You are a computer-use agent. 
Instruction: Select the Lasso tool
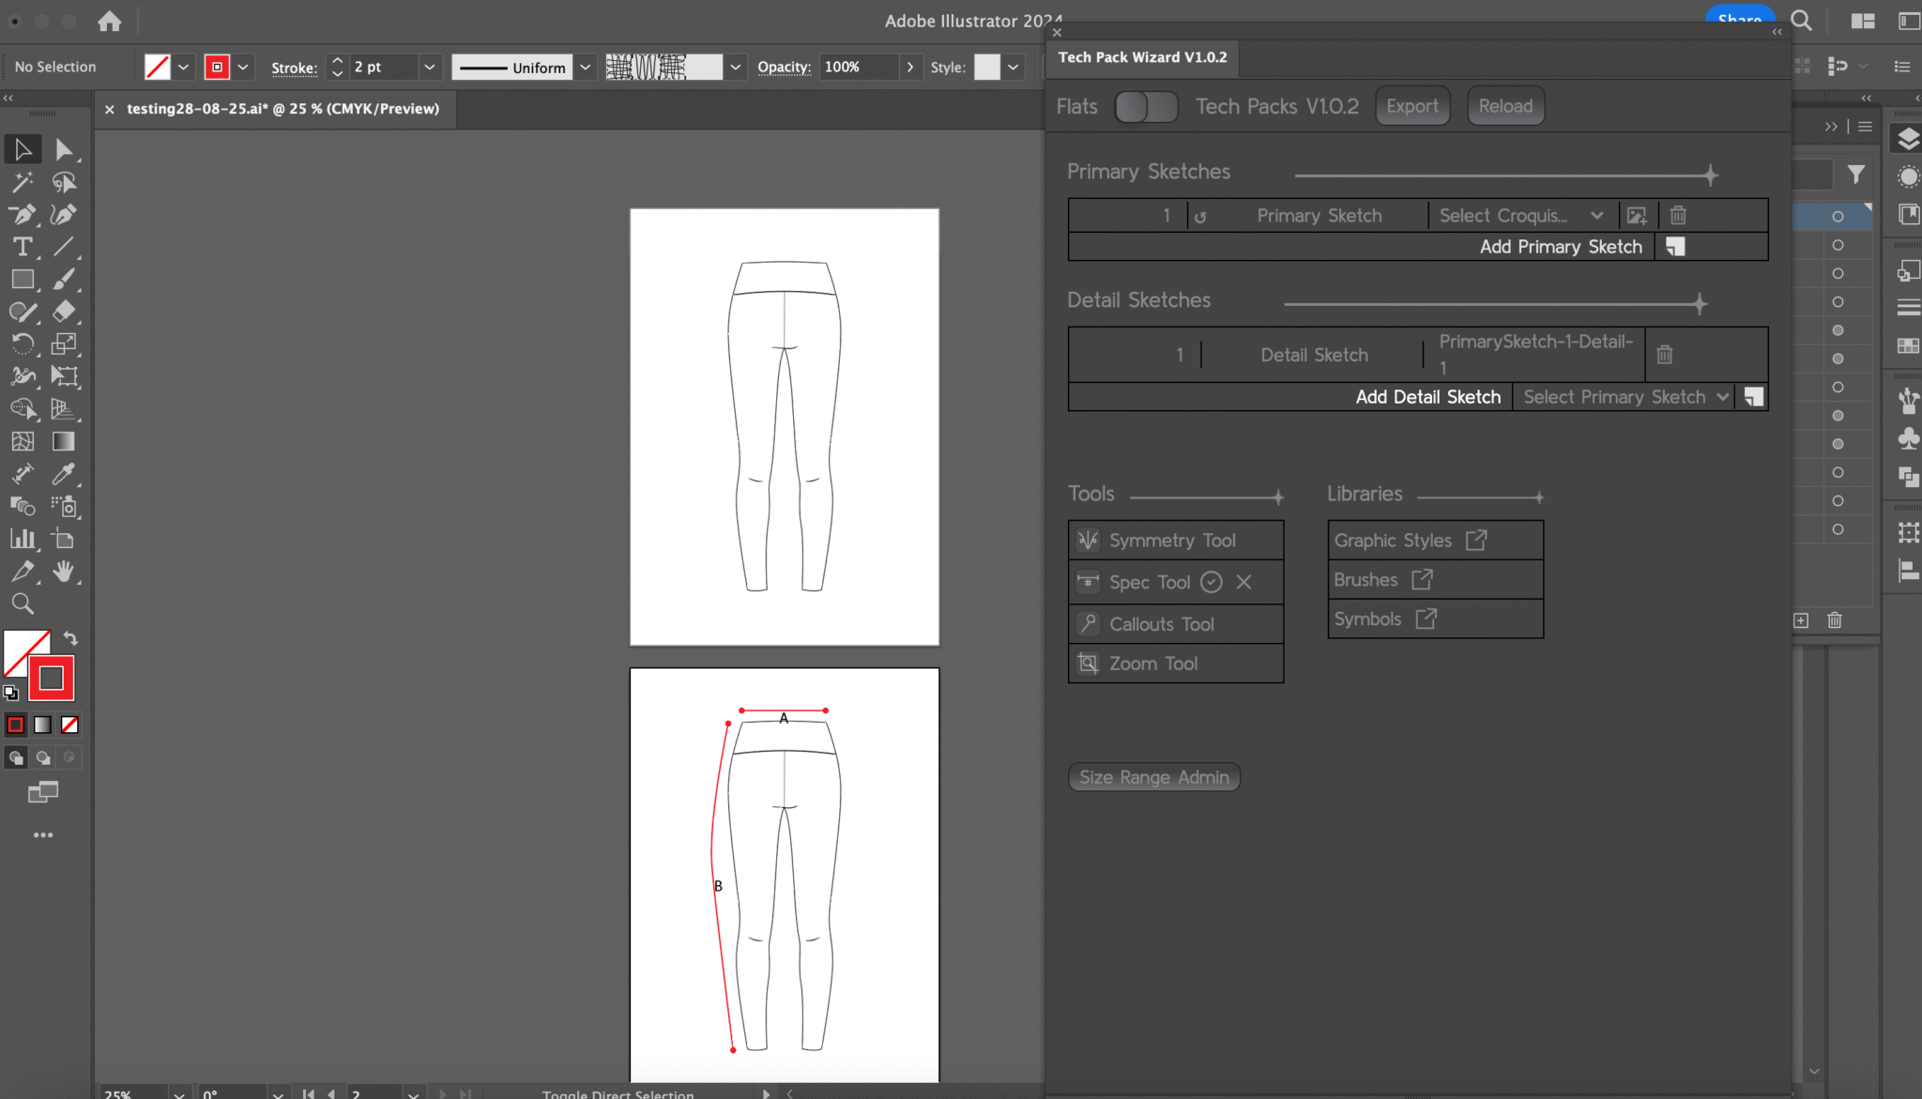64,182
